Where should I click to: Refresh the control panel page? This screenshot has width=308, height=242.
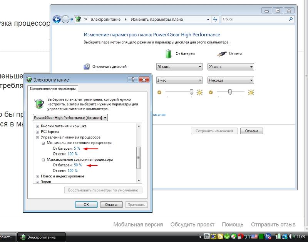[x=215, y=19]
